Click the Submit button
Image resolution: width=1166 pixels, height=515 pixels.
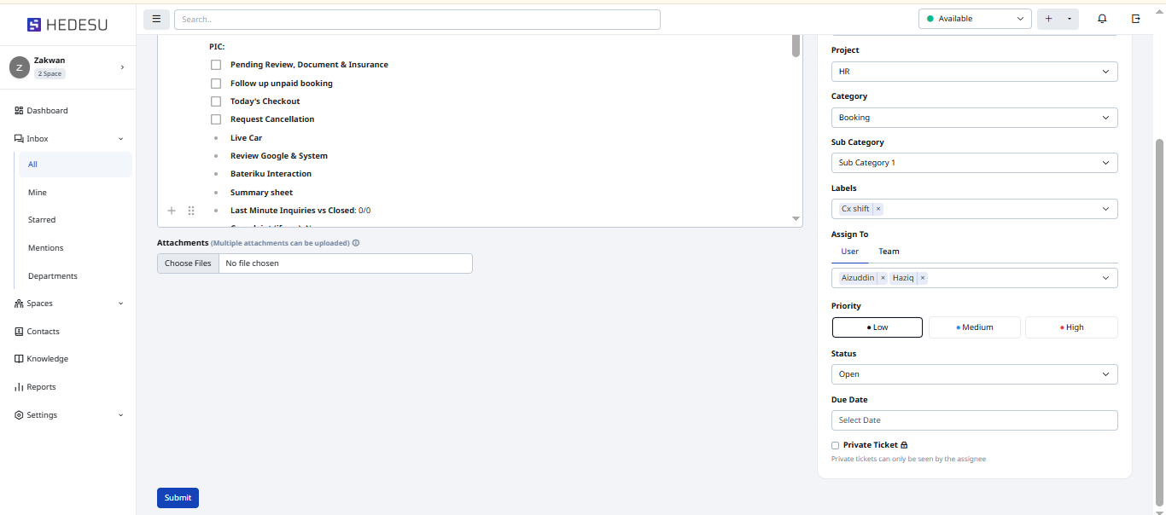pos(178,498)
